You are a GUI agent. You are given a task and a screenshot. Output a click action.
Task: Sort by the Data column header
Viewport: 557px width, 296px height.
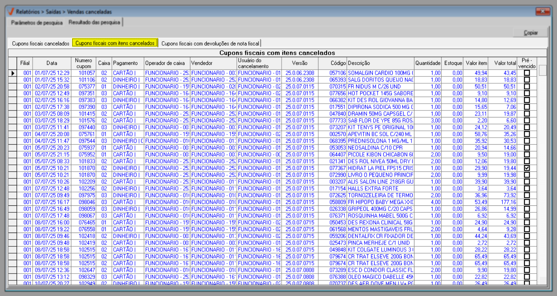52,63
